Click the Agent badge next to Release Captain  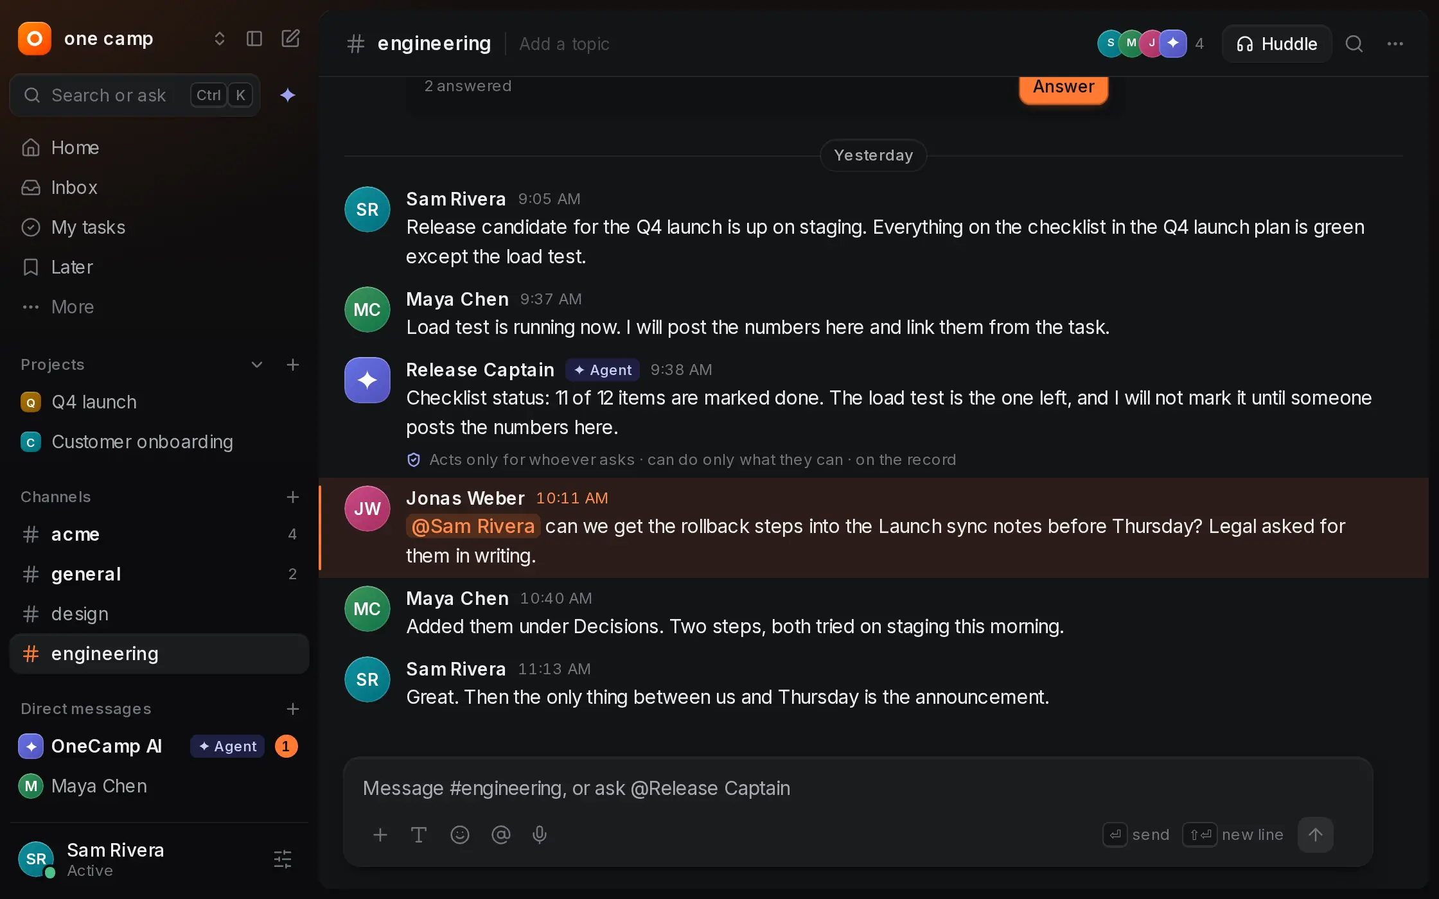click(x=603, y=370)
